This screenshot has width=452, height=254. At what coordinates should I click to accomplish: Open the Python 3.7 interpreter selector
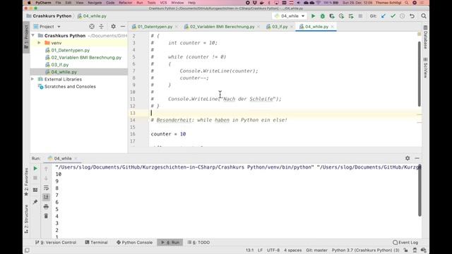click(366, 250)
